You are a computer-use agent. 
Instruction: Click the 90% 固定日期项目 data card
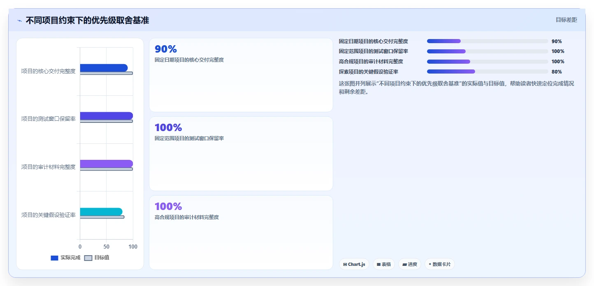tap(241, 75)
